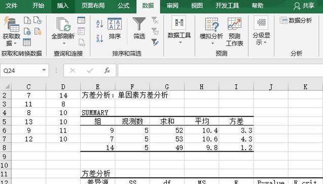Select the 数据 ribbon tab

[x=148, y=6]
